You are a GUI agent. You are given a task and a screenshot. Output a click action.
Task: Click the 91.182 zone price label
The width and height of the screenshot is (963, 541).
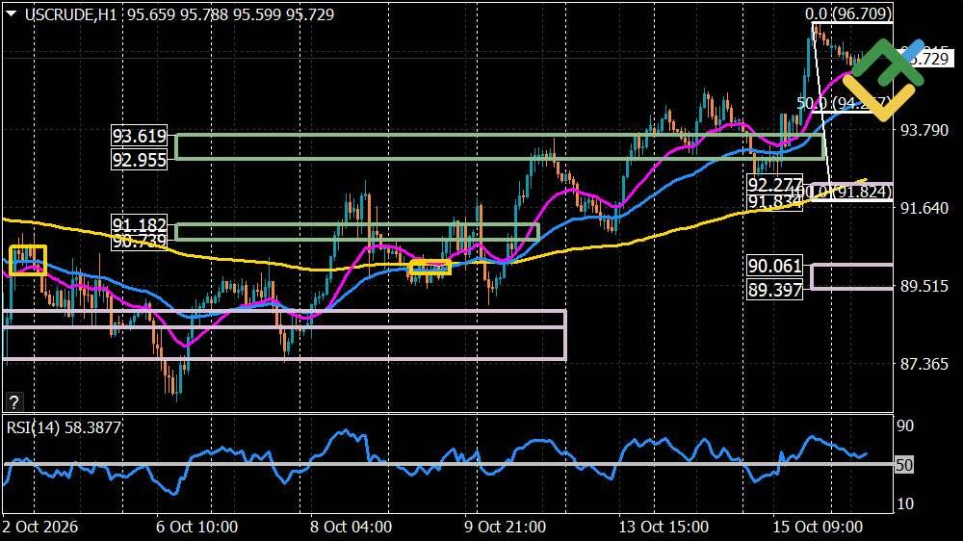(x=140, y=224)
